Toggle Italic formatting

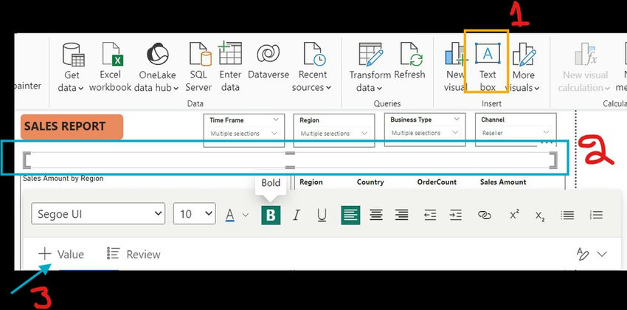coord(297,216)
